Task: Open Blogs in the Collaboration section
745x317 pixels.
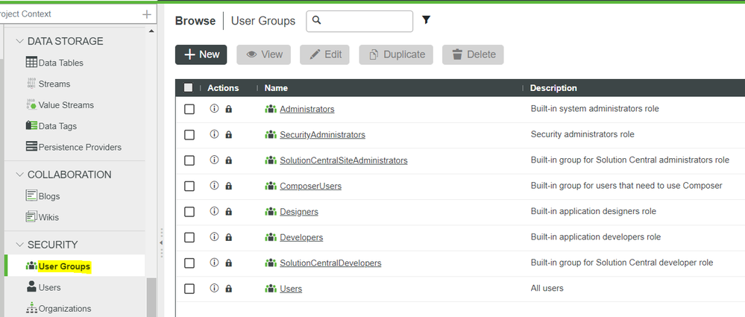Action: (x=48, y=196)
